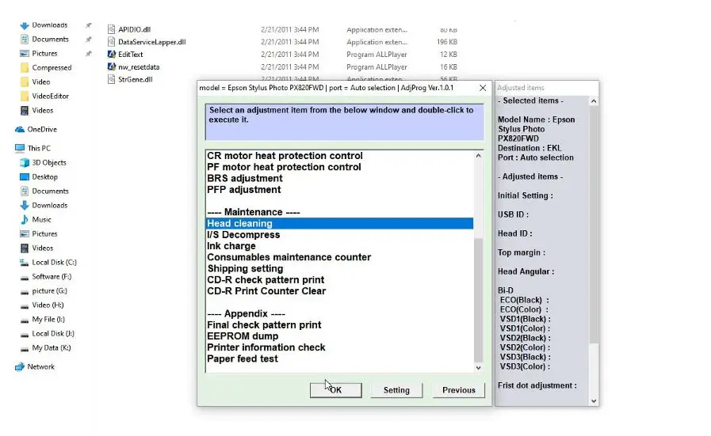Select CD-R Print Counter Clear
This screenshot has height=436, width=711.
coord(266,291)
